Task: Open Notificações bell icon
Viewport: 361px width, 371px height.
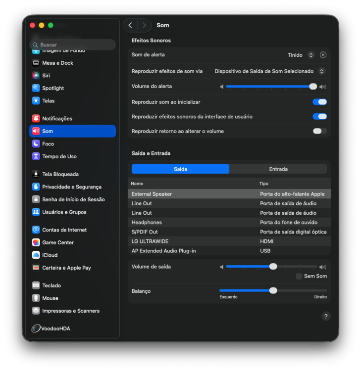Action: coord(36,118)
